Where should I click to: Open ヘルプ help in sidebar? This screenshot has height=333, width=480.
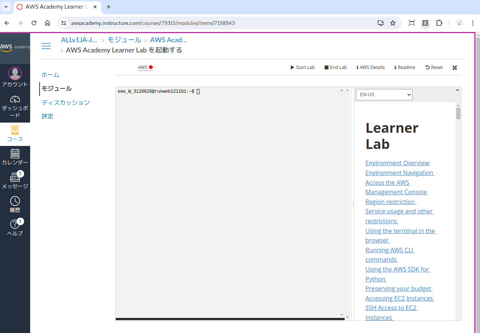click(15, 228)
